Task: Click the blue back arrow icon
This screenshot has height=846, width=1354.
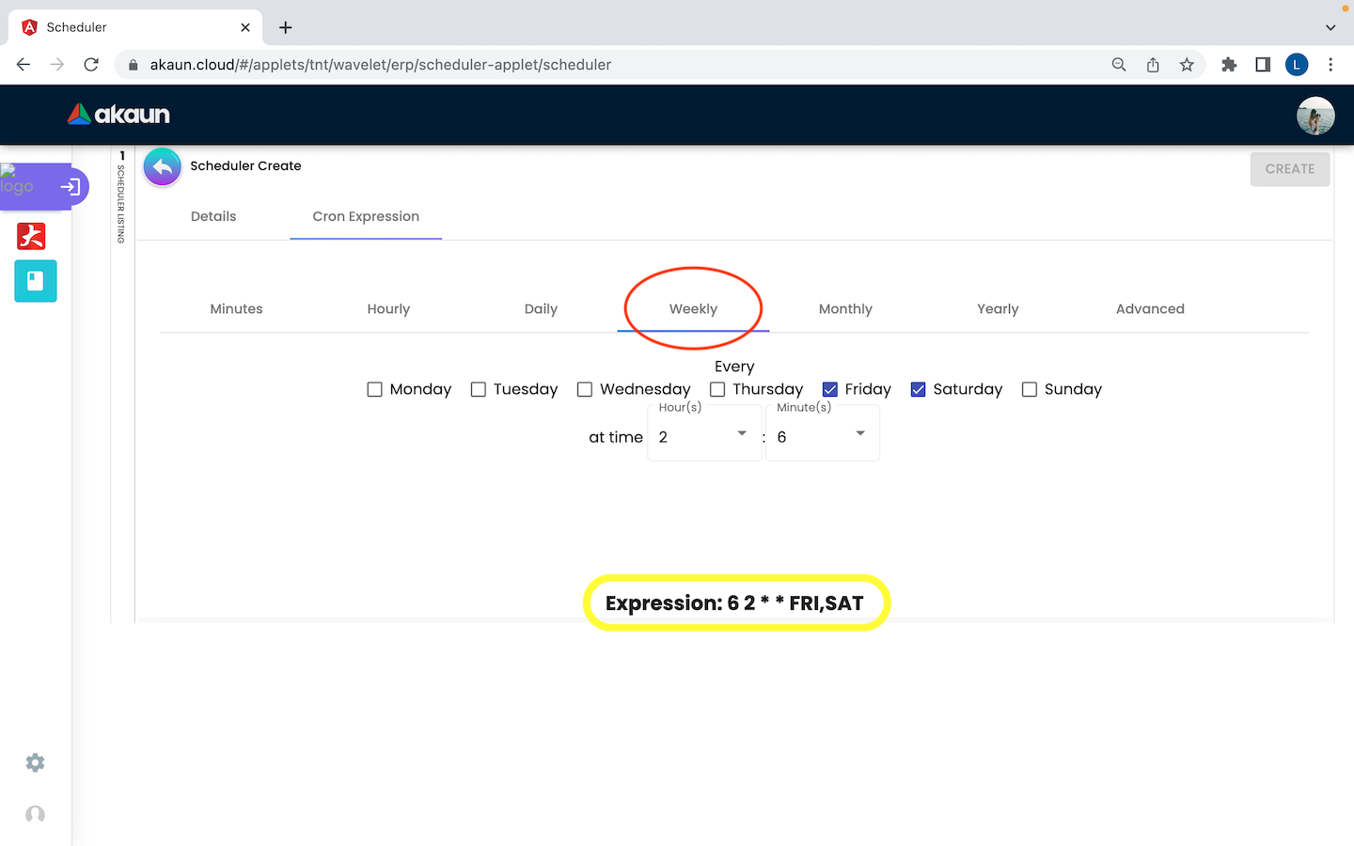Action: coord(163,167)
